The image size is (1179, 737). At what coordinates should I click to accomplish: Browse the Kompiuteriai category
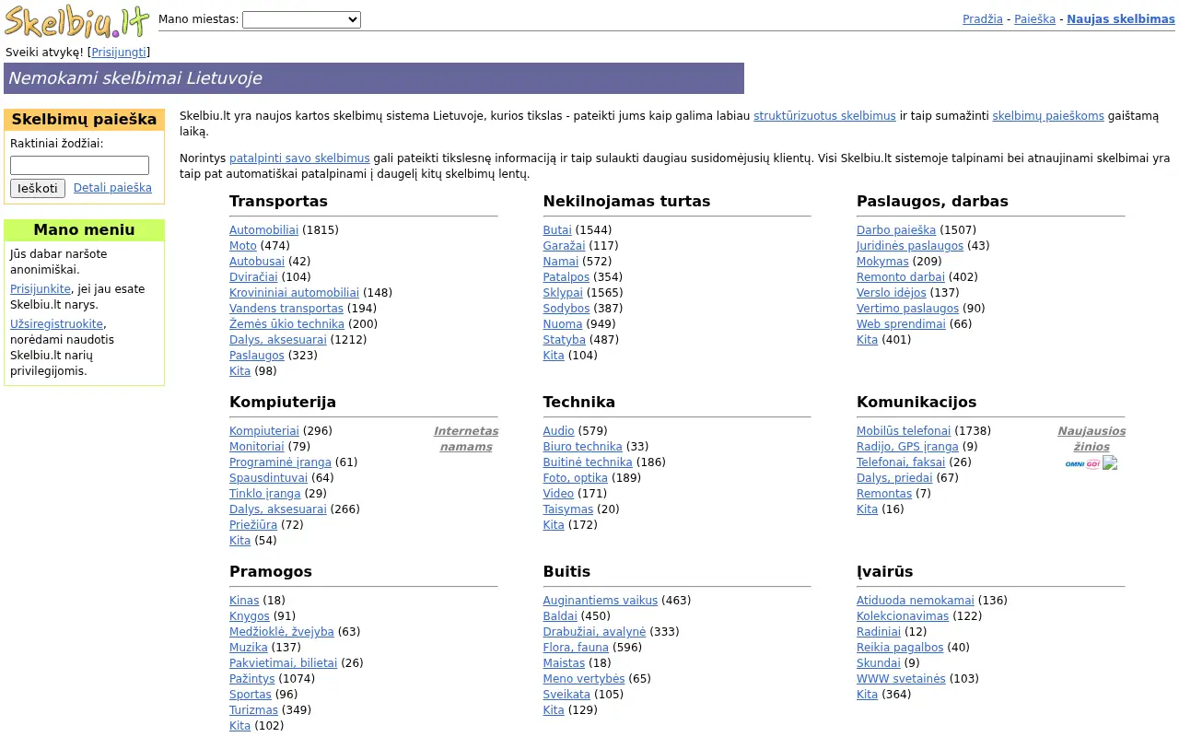(264, 431)
